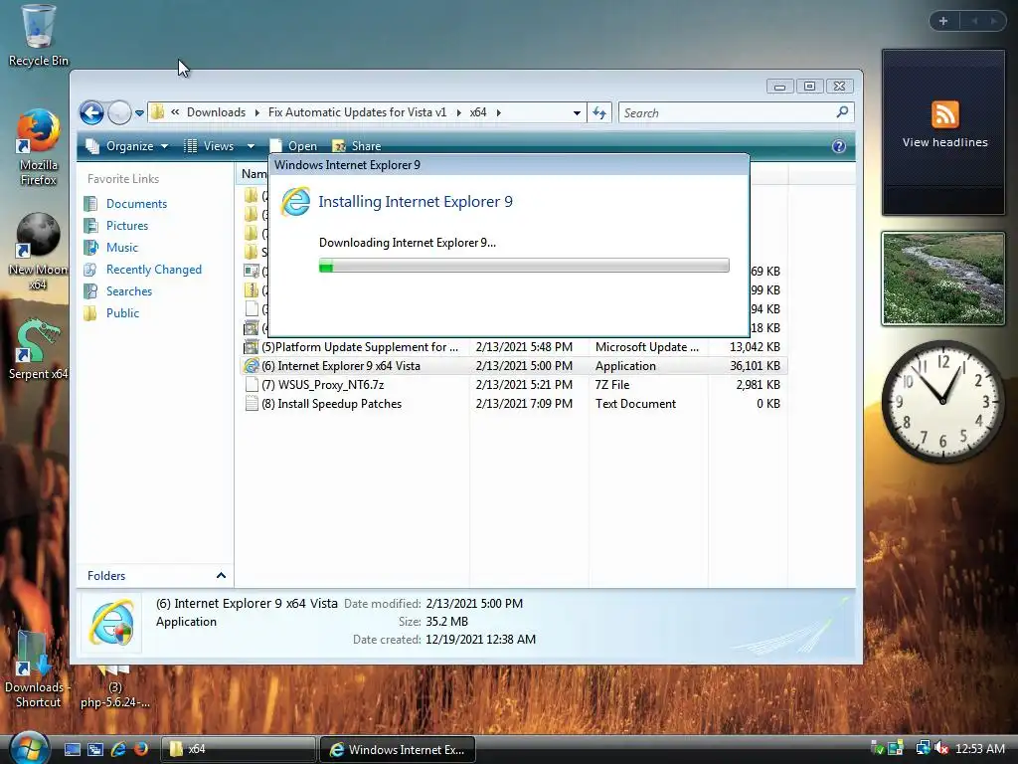The height and width of the screenshot is (764, 1018).
Task: Switch to Windows Internet Explorer taskbar button
Action: pyautogui.click(x=398, y=749)
